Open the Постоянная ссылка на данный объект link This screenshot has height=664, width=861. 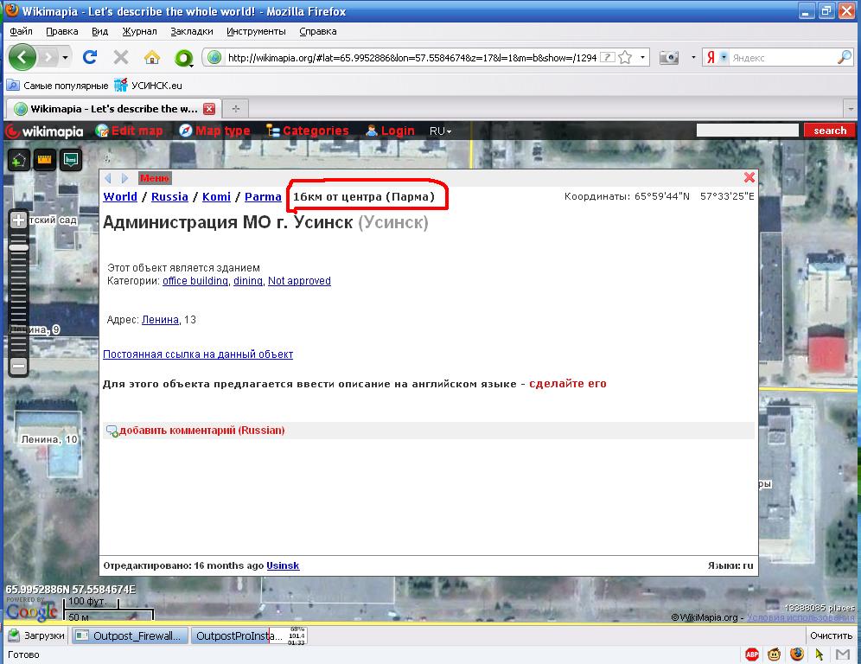[x=198, y=354]
